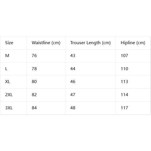
Task: Click waistline value 84 for size 3XL
Action: click(x=34, y=108)
